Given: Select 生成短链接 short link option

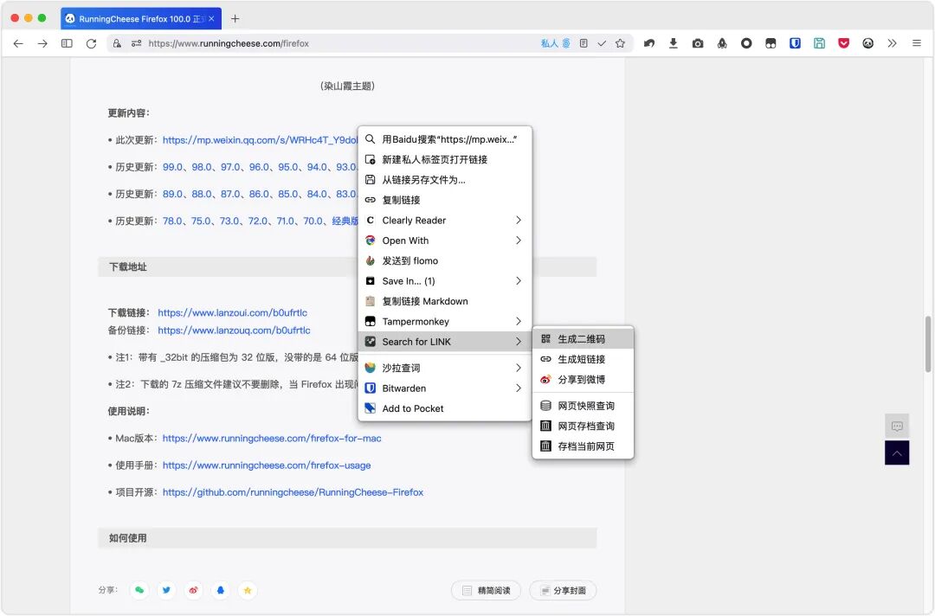Looking at the screenshot, I should coord(583,359).
